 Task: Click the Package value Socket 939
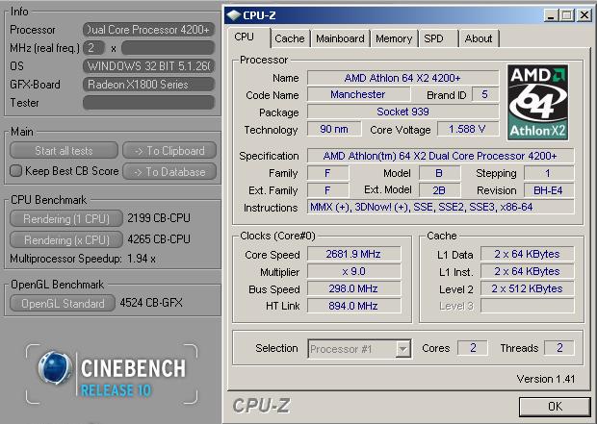pyautogui.click(x=402, y=112)
